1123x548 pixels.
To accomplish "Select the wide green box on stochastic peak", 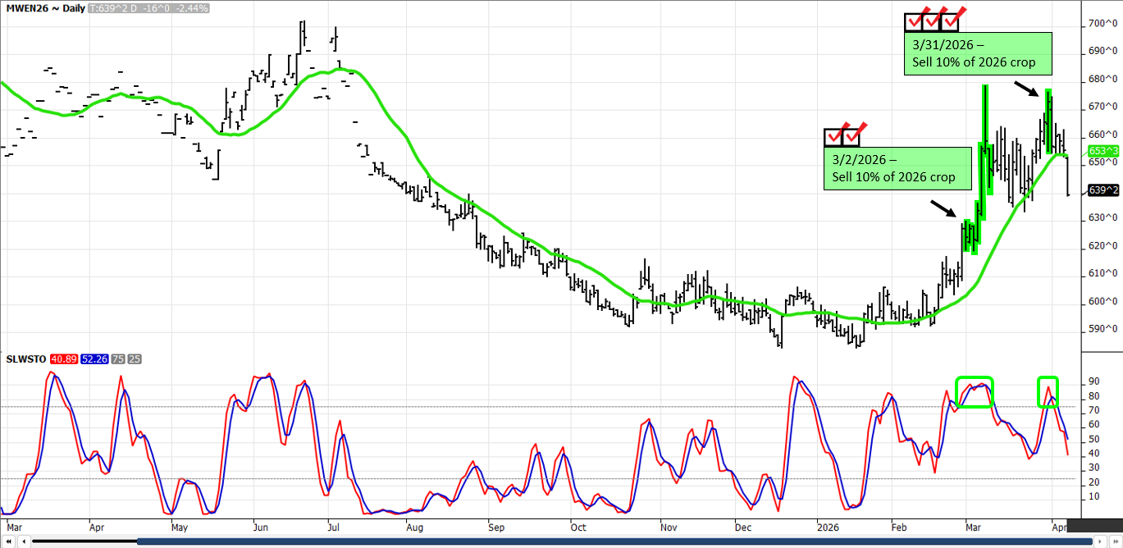I will tap(974, 392).
